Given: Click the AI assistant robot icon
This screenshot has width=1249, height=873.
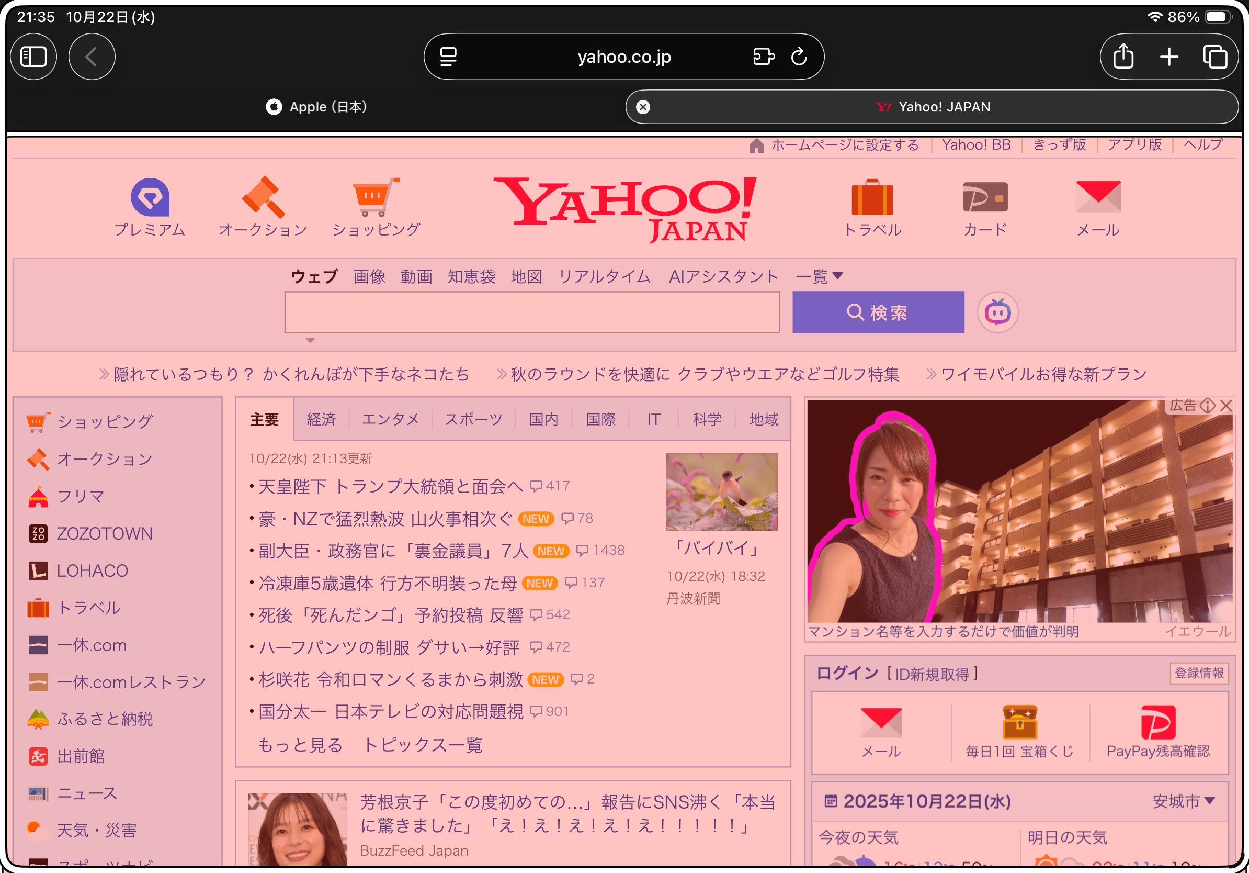Looking at the screenshot, I should [997, 312].
